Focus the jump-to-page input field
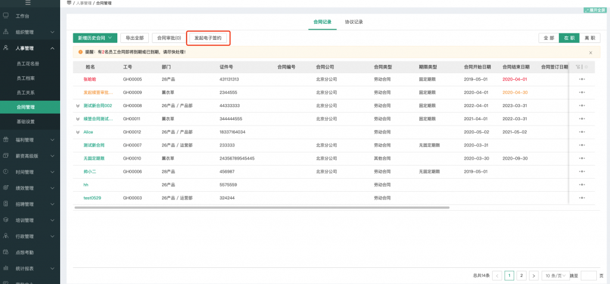The height and width of the screenshot is (284, 610). pos(589,276)
